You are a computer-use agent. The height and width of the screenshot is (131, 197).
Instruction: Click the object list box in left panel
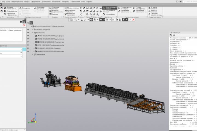(x=11, y=35)
